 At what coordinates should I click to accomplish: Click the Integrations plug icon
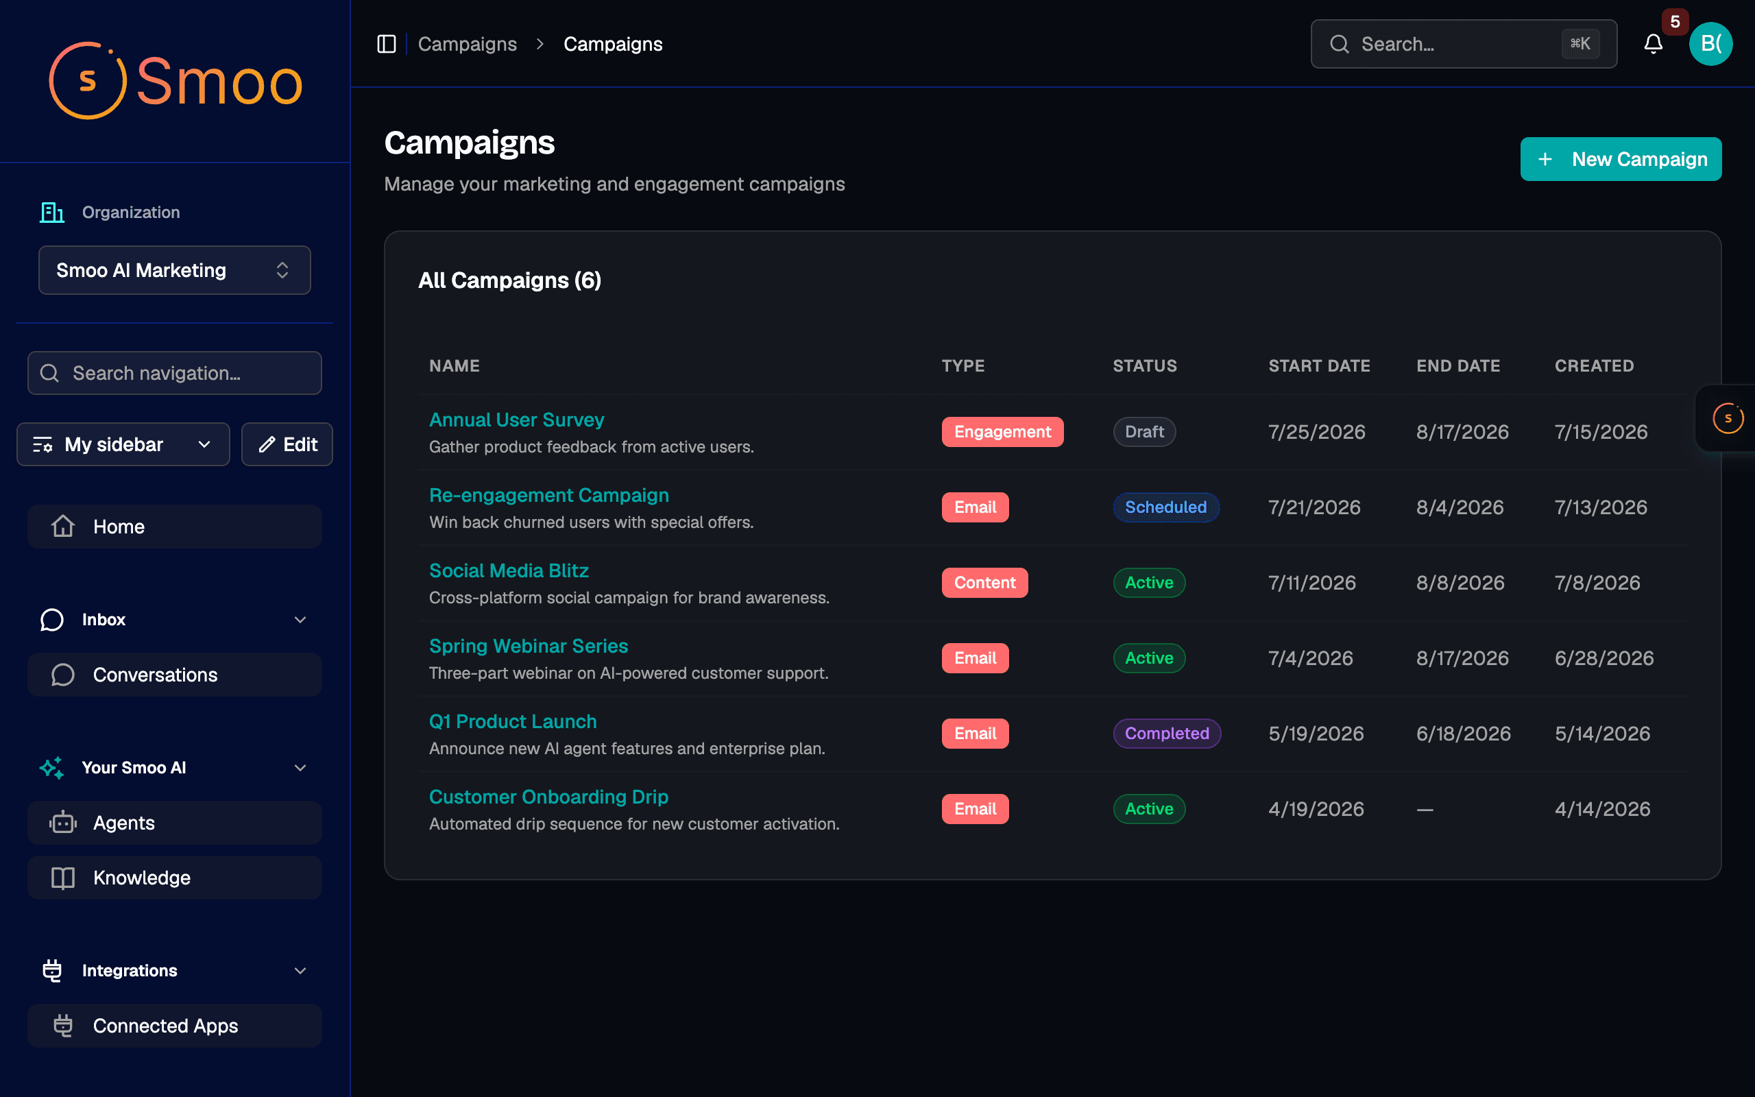[51, 971]
